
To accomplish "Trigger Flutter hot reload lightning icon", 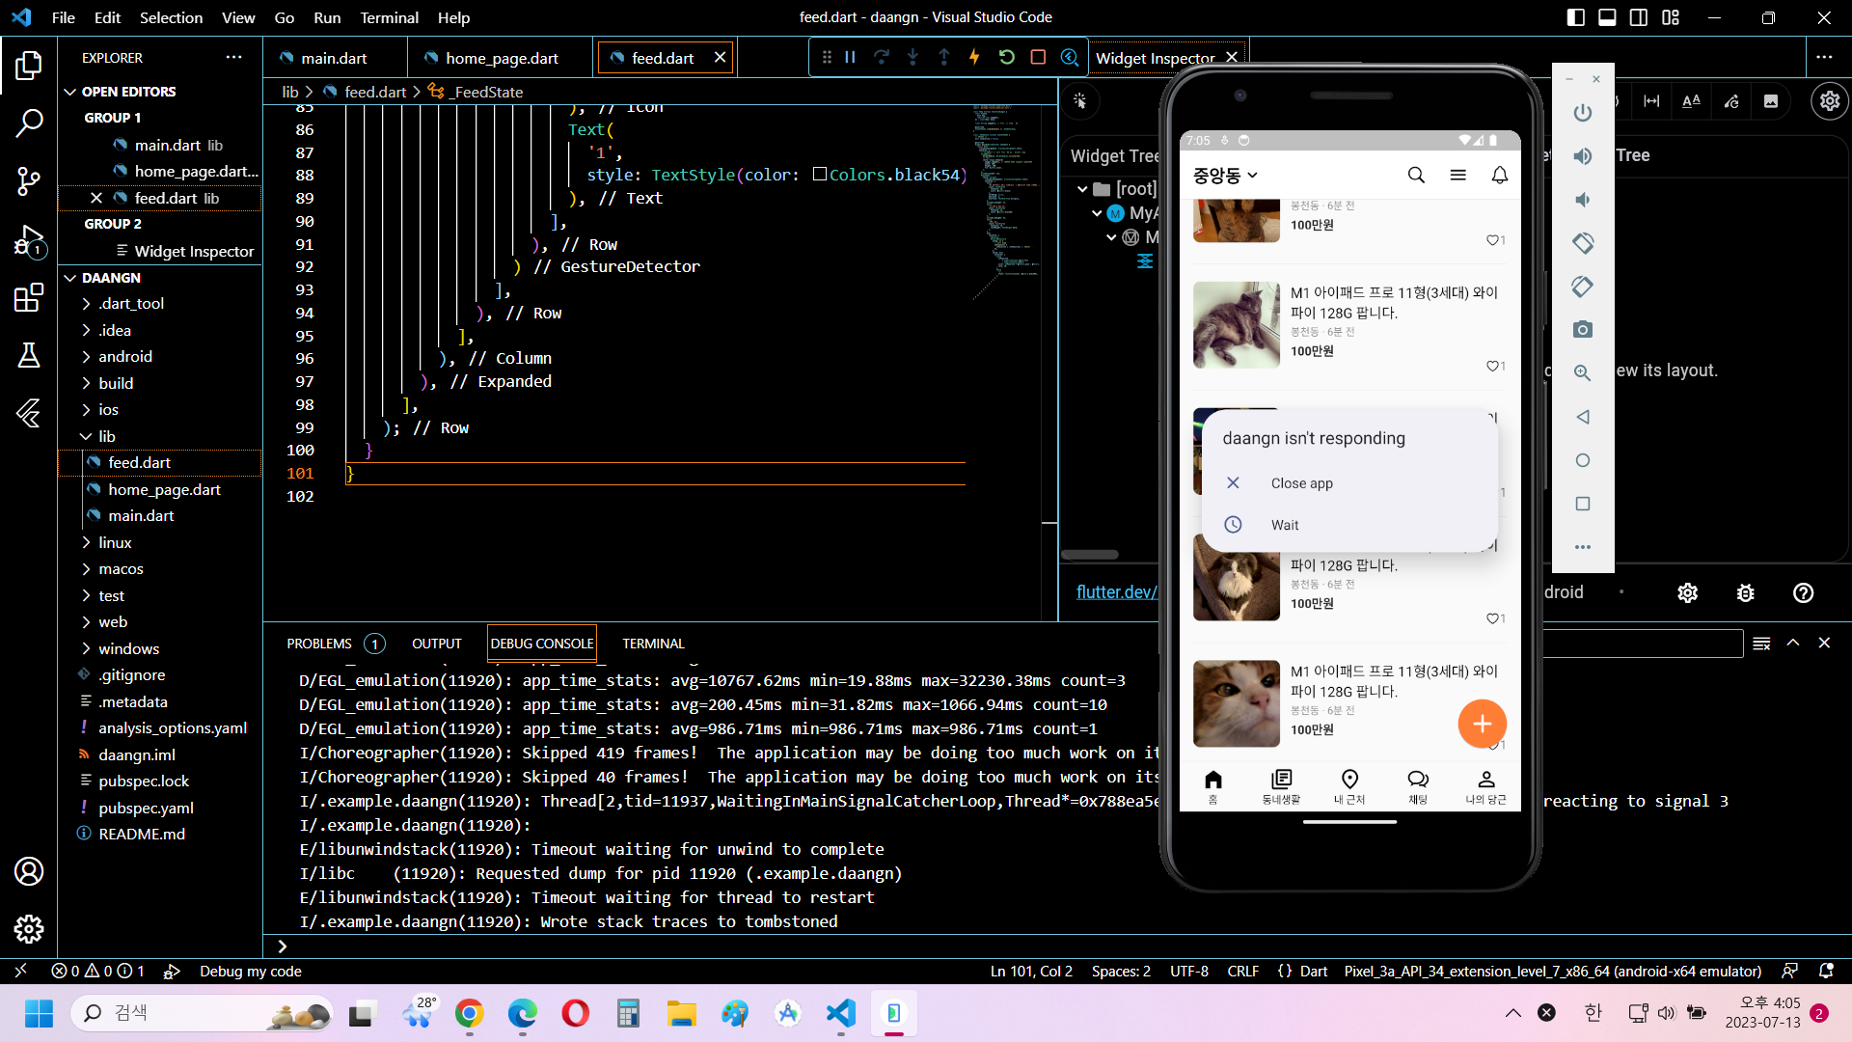I will [x=974, y=58].
